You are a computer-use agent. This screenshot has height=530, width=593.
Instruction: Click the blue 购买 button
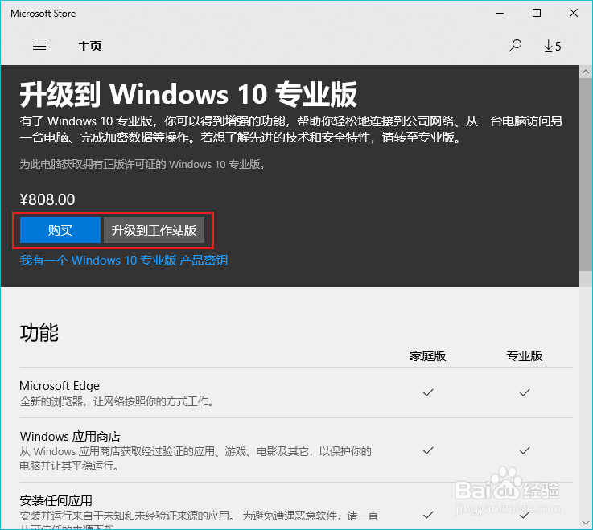point(60,230)
